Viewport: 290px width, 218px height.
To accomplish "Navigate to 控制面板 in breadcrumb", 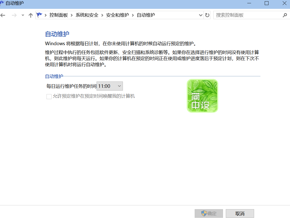I will point(59,15).
